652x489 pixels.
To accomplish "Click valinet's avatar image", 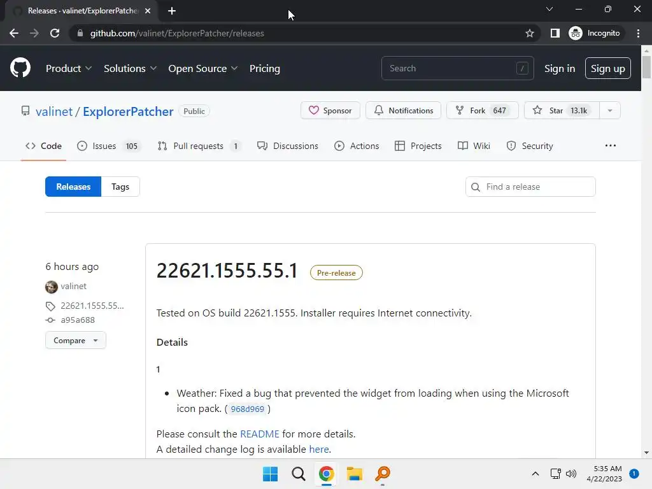I will (x=51, y=287).
